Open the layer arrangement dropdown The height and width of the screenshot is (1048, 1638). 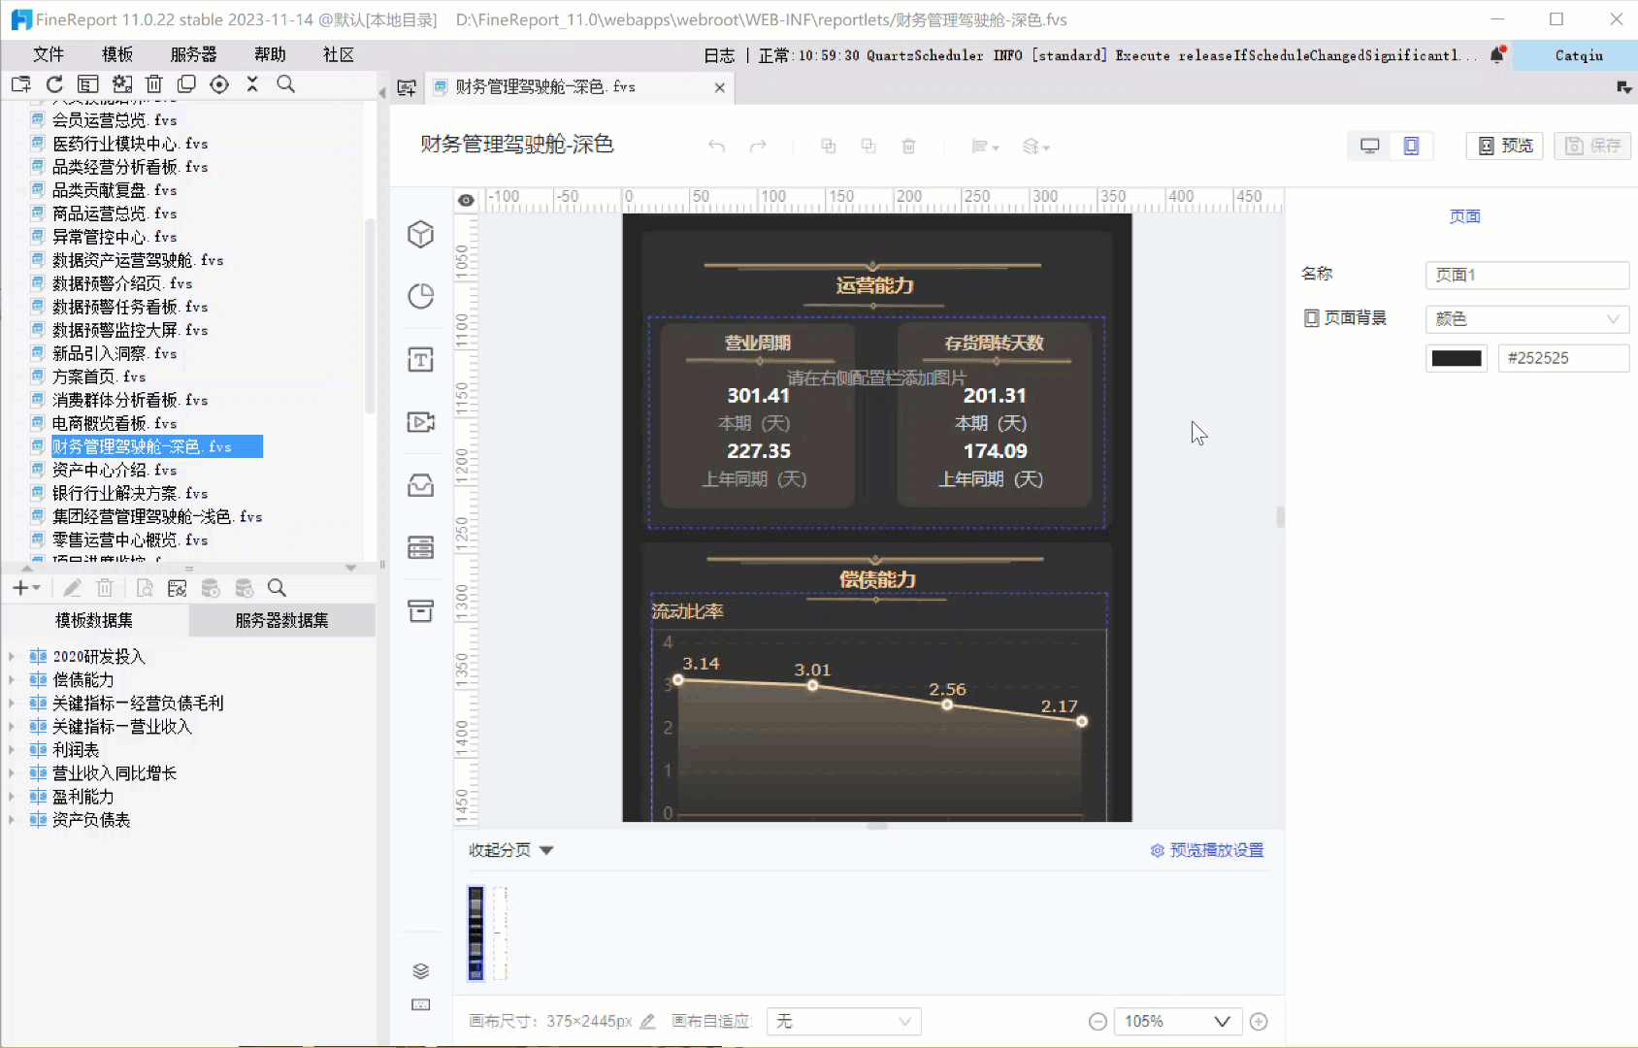click(x=1035, y=147)
